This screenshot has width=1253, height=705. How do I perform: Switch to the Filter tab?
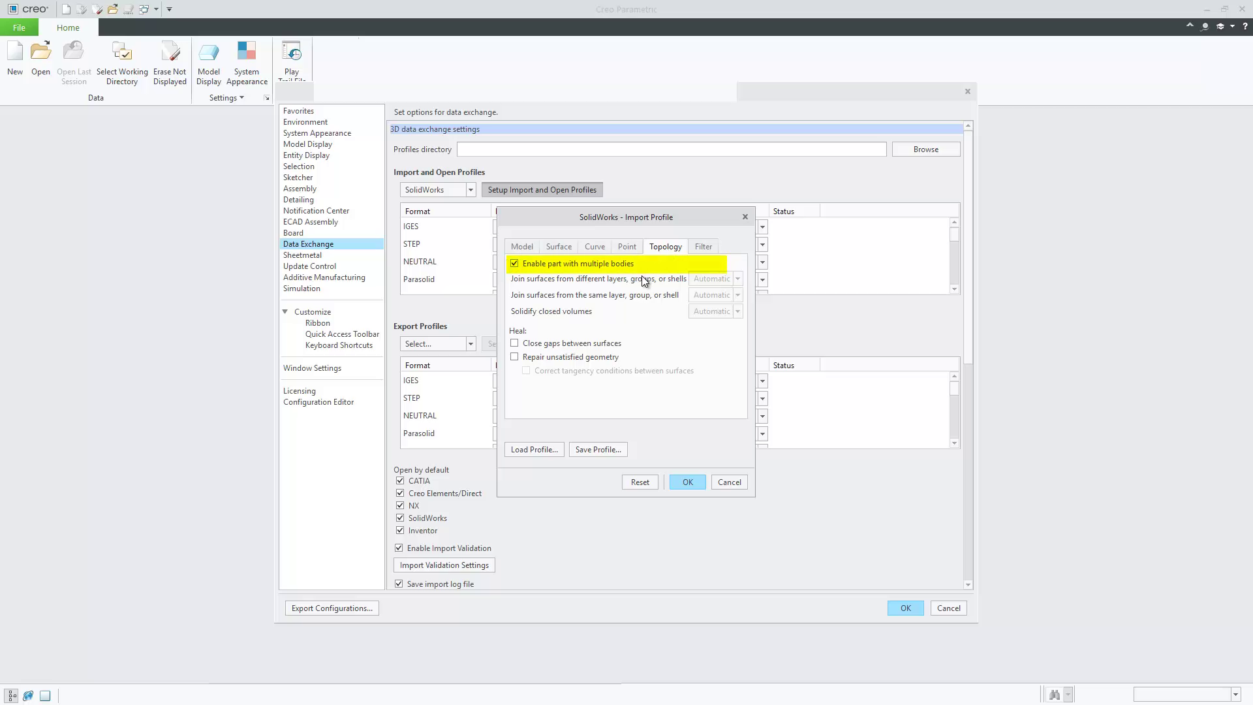703,247
